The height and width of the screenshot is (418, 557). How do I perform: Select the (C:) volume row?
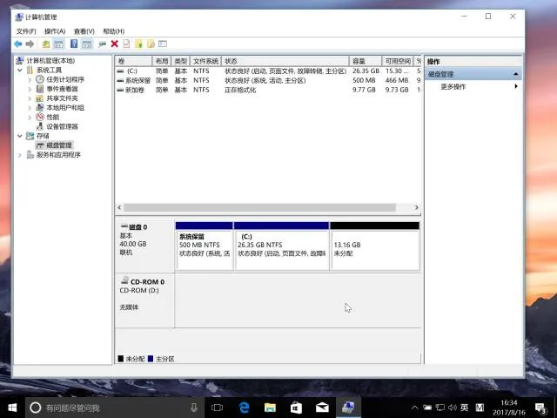[269, 71]
